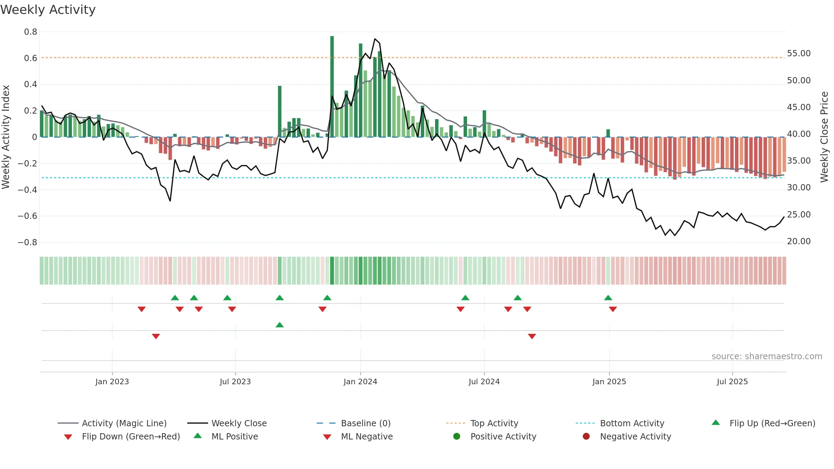Toggle the ML Positive legend entry
This screenshot has width=834, height=469.
pos(226,436)
